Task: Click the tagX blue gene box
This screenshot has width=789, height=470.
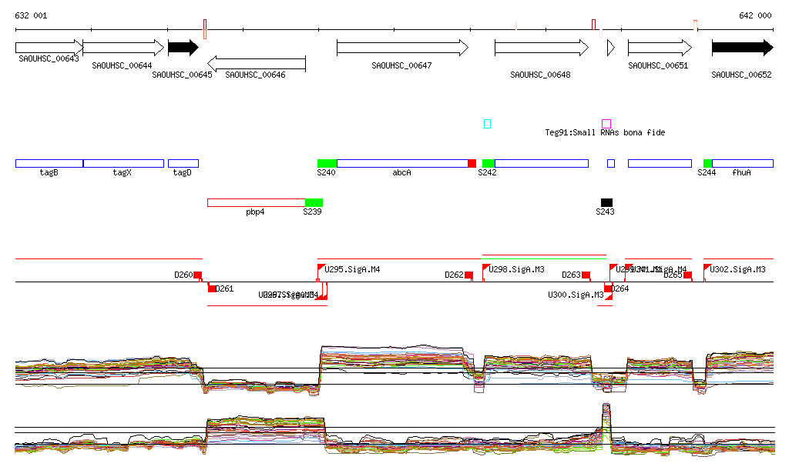Action: [124, 163]
